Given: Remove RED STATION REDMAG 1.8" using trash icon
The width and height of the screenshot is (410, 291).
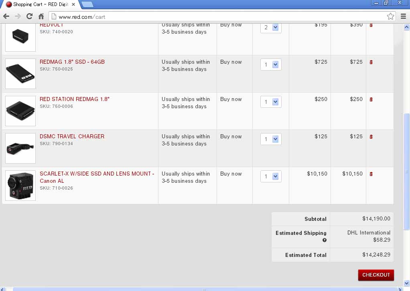Looking at the screenshot, I should coord(371,99).
